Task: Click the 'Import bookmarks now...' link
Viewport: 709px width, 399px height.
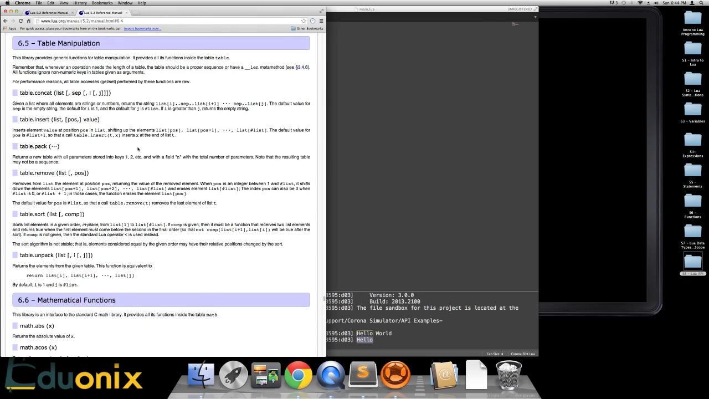Action: [x=142, y=29]
